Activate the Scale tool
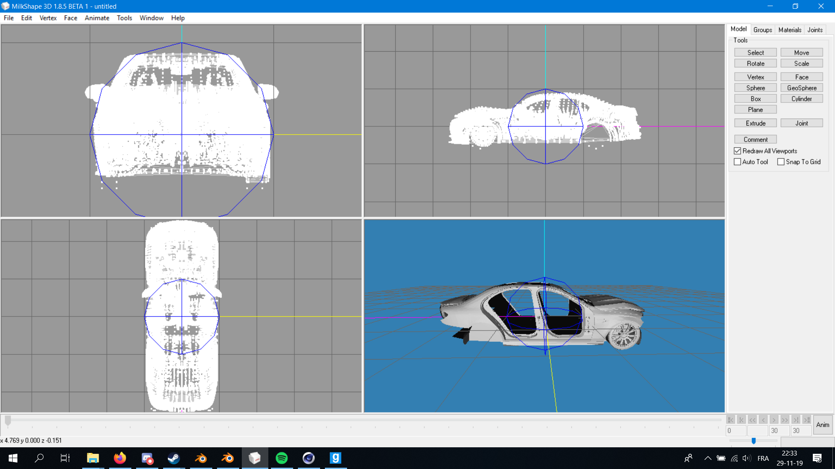This screenshot has width=835, height=469. 802,63
